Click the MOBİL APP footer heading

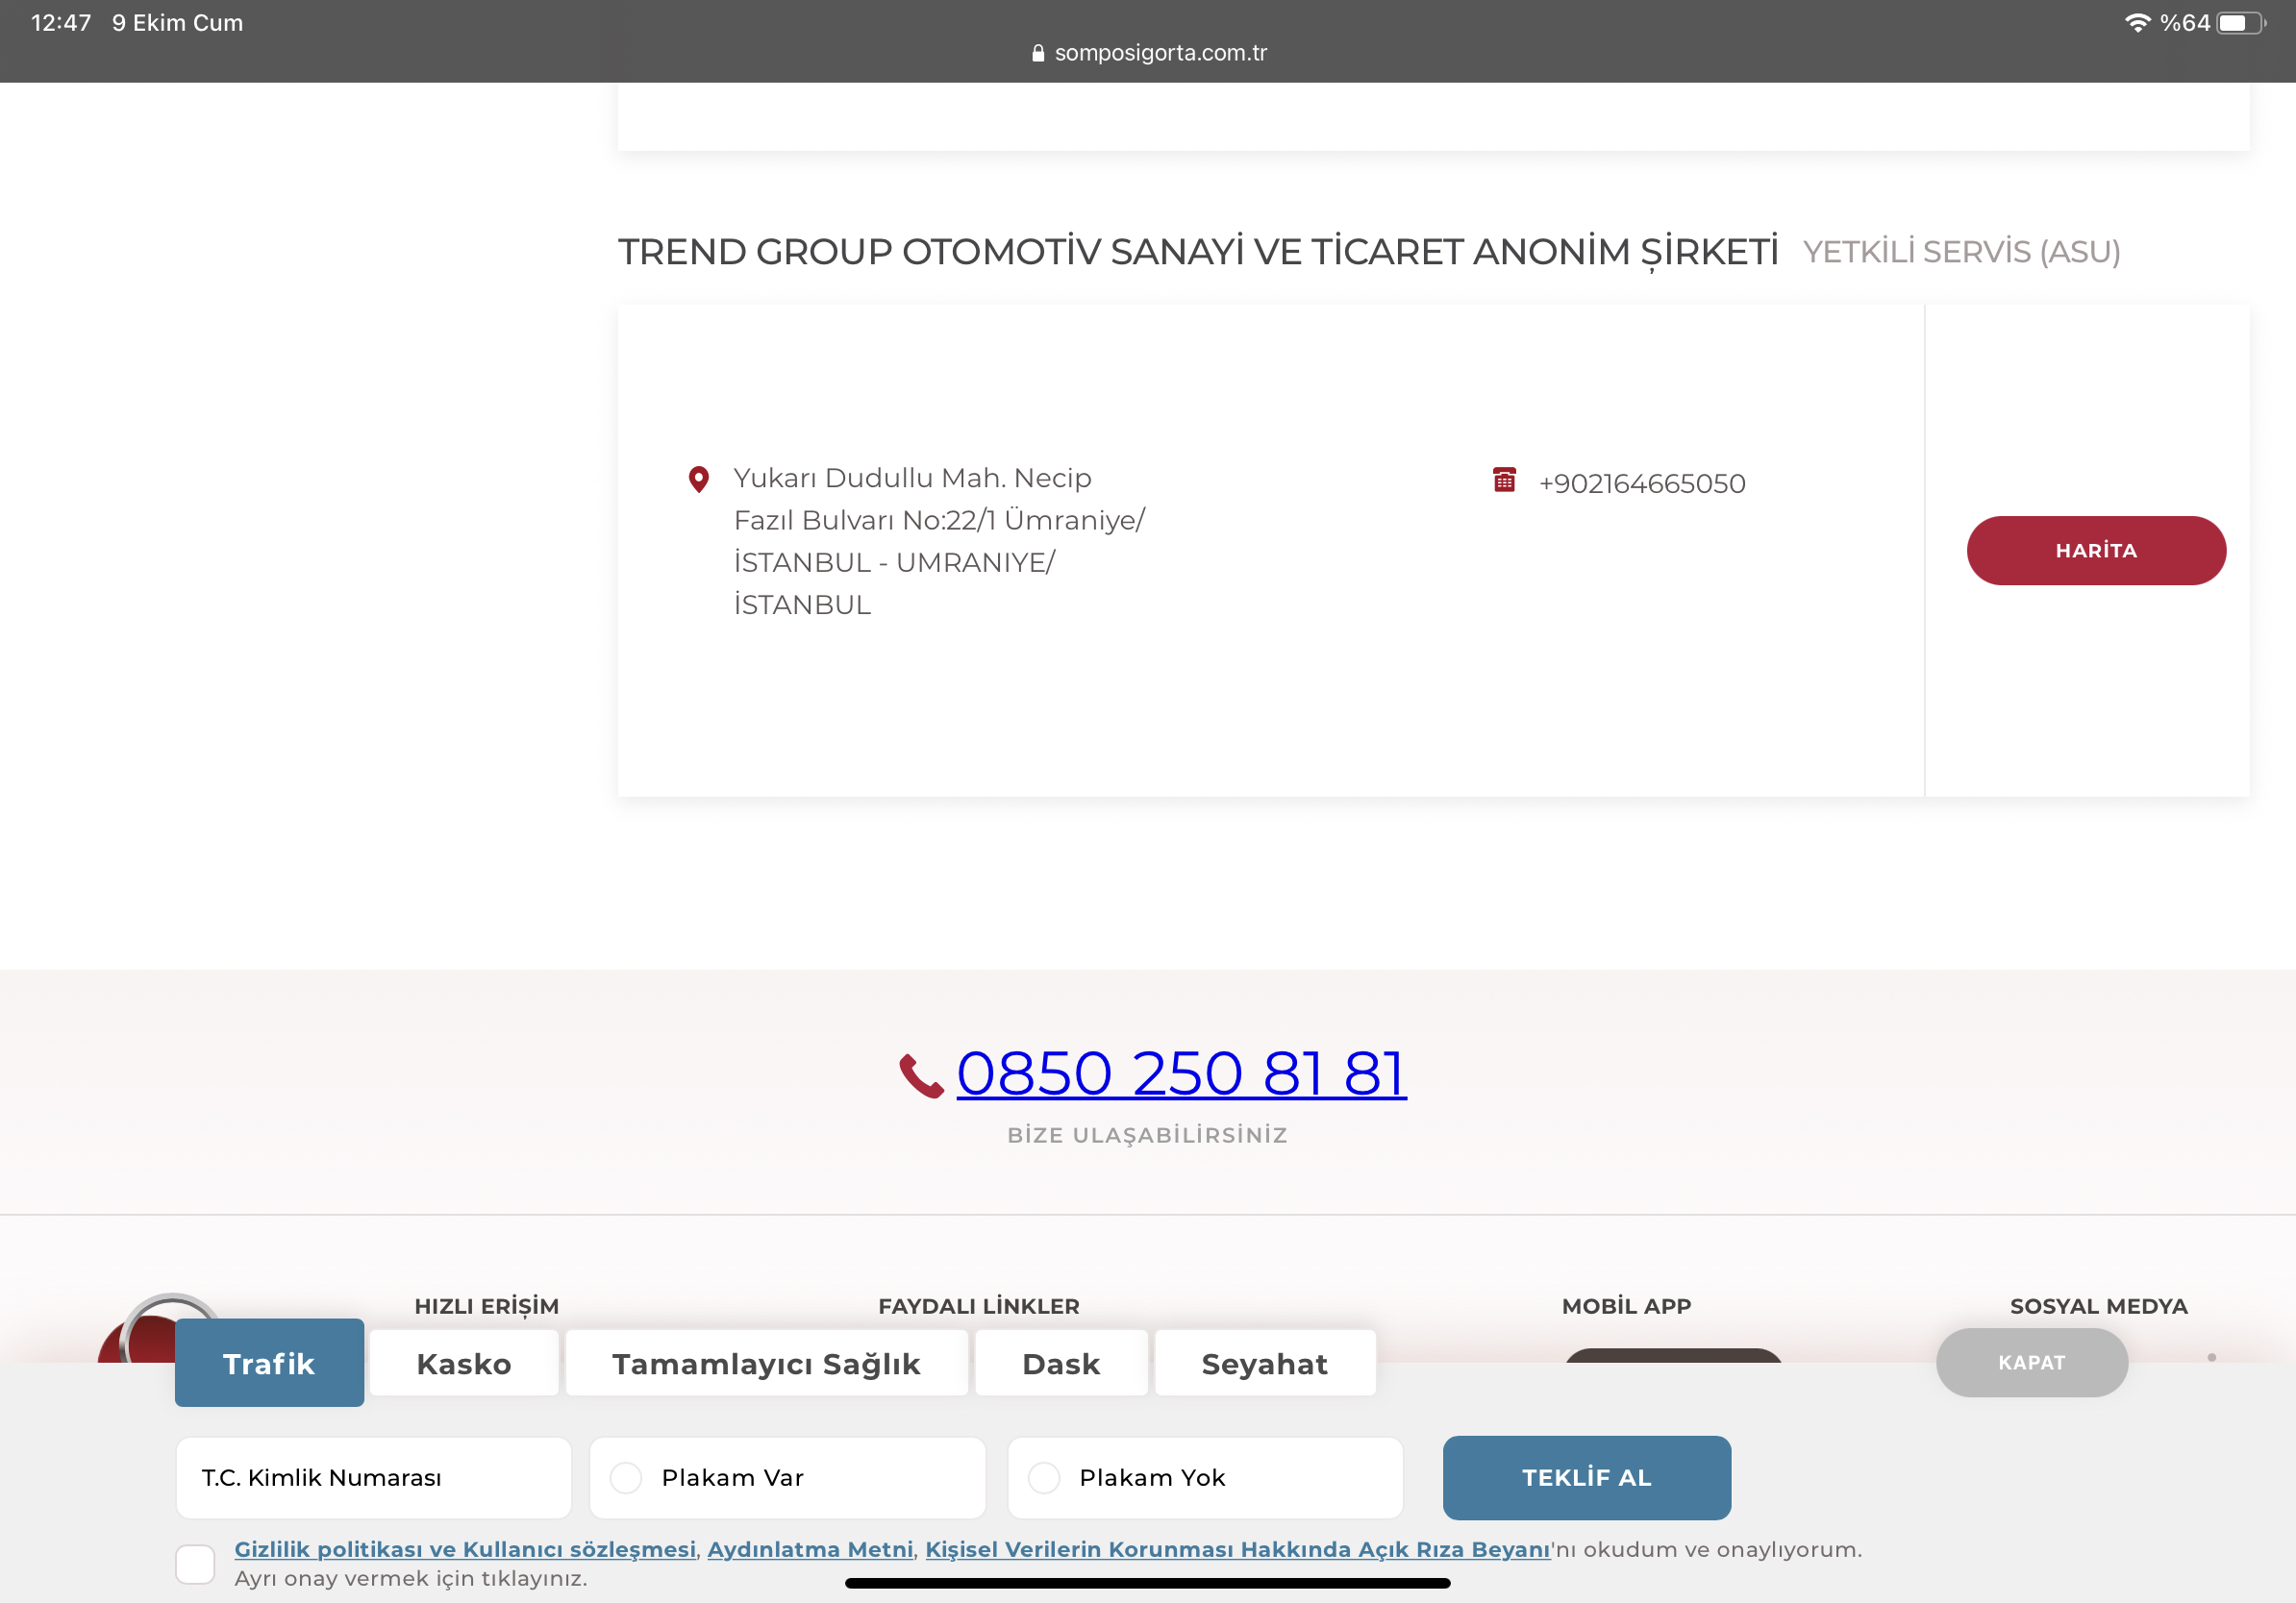(x=1626, y=1306)
